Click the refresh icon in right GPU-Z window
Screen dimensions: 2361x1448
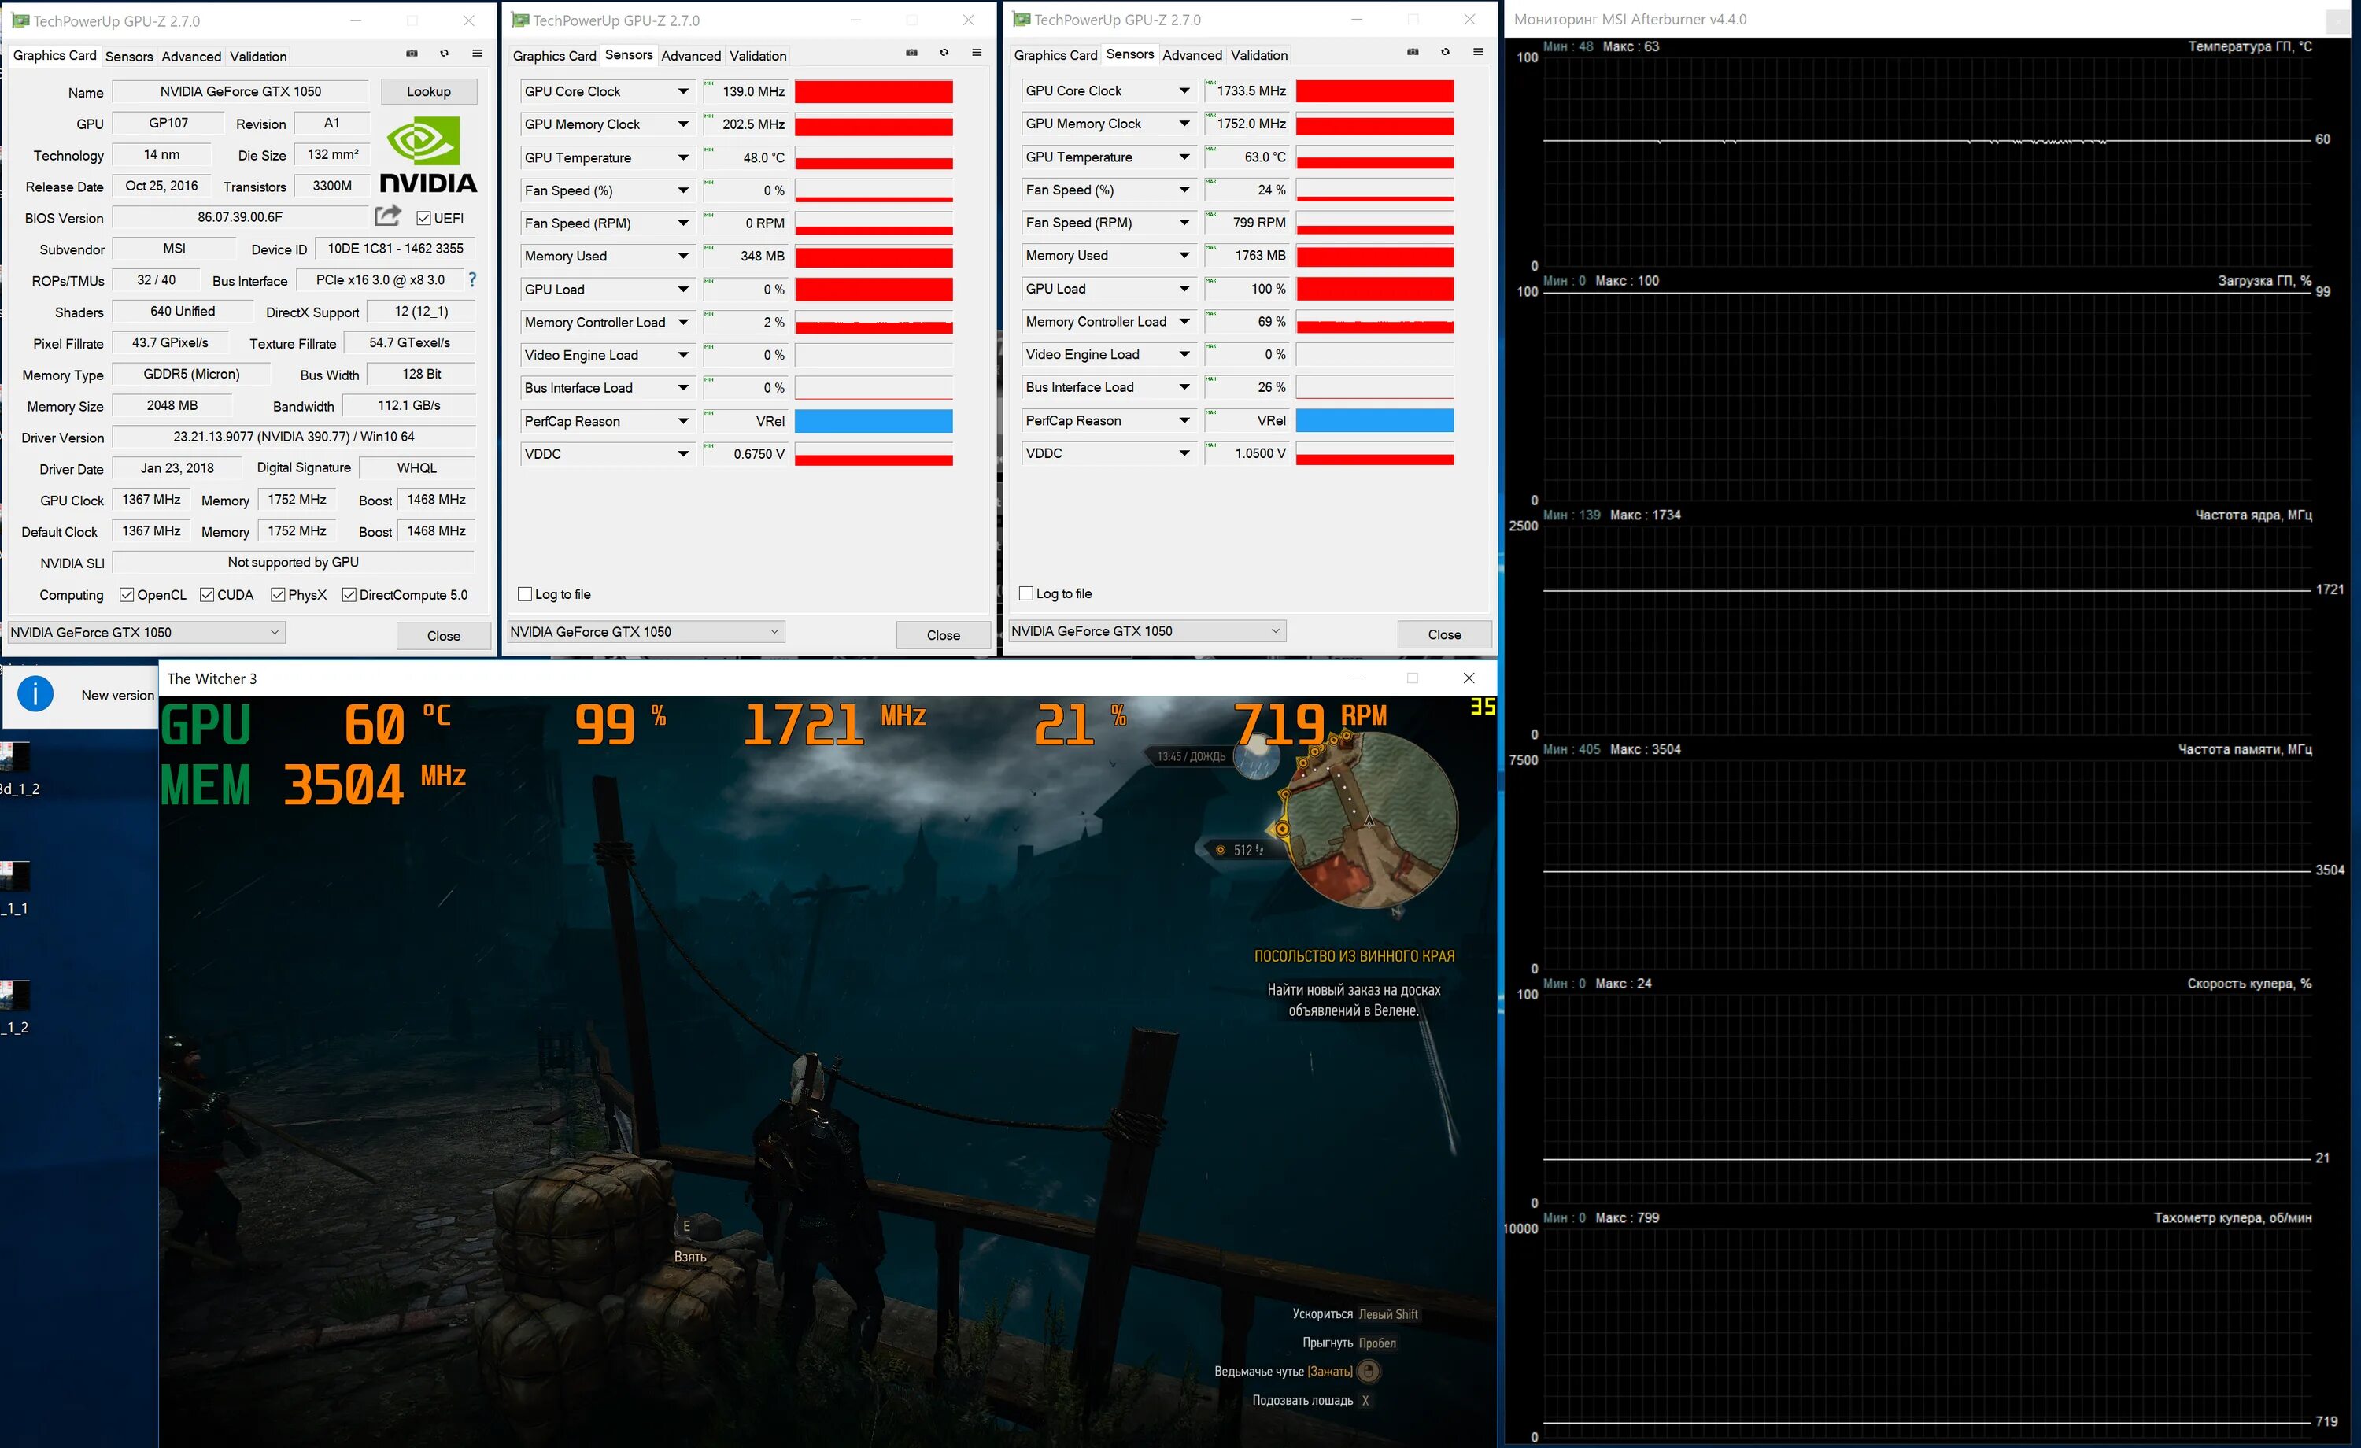(x=1446, y=52)
